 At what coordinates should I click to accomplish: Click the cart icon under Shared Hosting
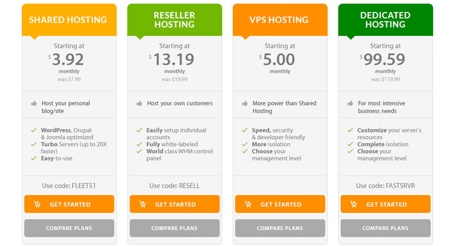[x=37, y=204]
